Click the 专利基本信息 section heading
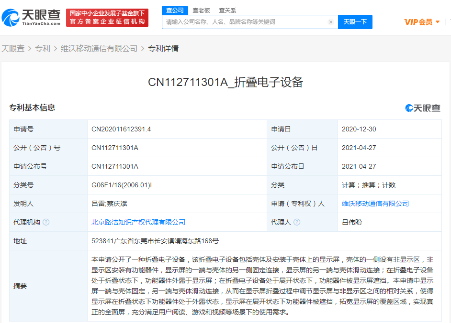Viewport: 451px width, 323px height. pos(32,108)
